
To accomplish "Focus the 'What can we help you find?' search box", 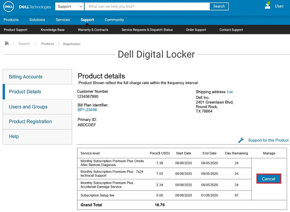I will tap(147, 7).
